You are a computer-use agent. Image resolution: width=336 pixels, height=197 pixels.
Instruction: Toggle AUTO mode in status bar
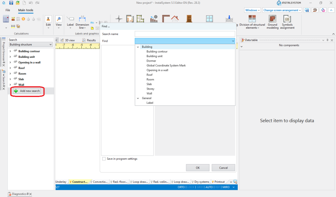click(209, 187)
